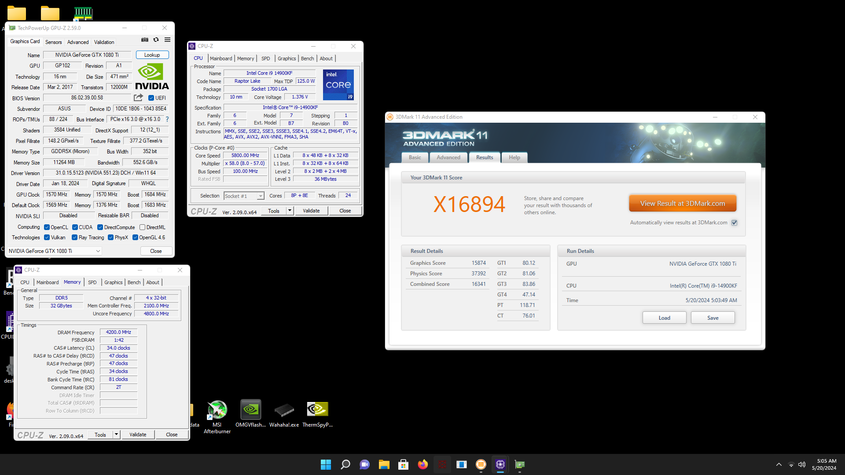Toggle OpenCL checkbox
This screenshot has width=845, height=475.
point(47,227)
